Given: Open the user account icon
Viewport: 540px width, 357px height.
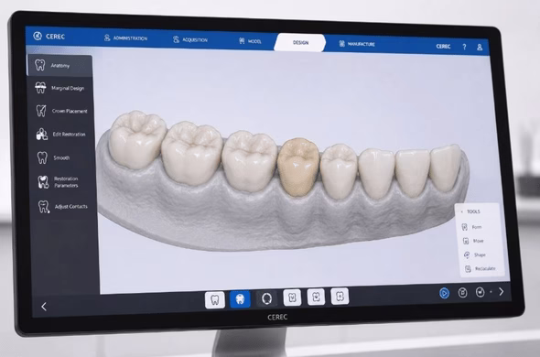Looking at the screenshot, I should coord(480,47).
